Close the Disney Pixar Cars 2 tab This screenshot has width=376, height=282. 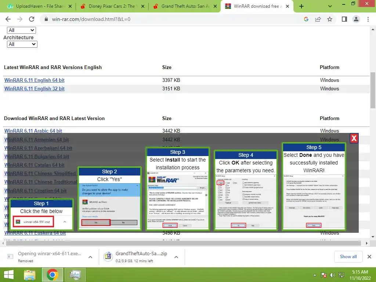tap(143, 6)
